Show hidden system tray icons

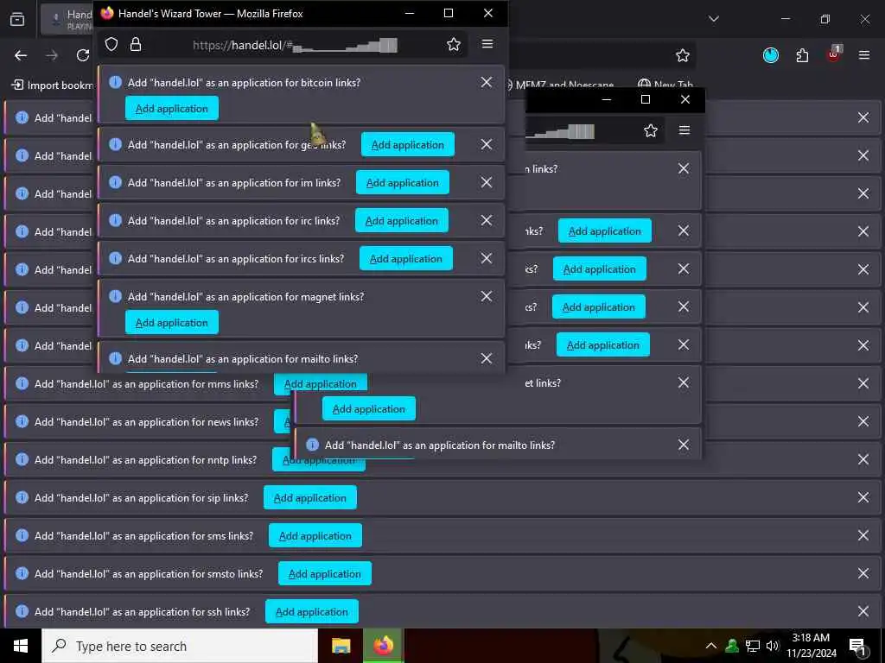(x=711, y=646)
